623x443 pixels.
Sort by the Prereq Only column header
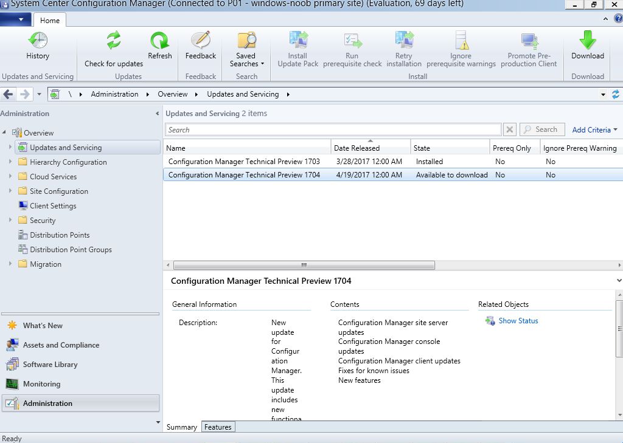(515, 148)
